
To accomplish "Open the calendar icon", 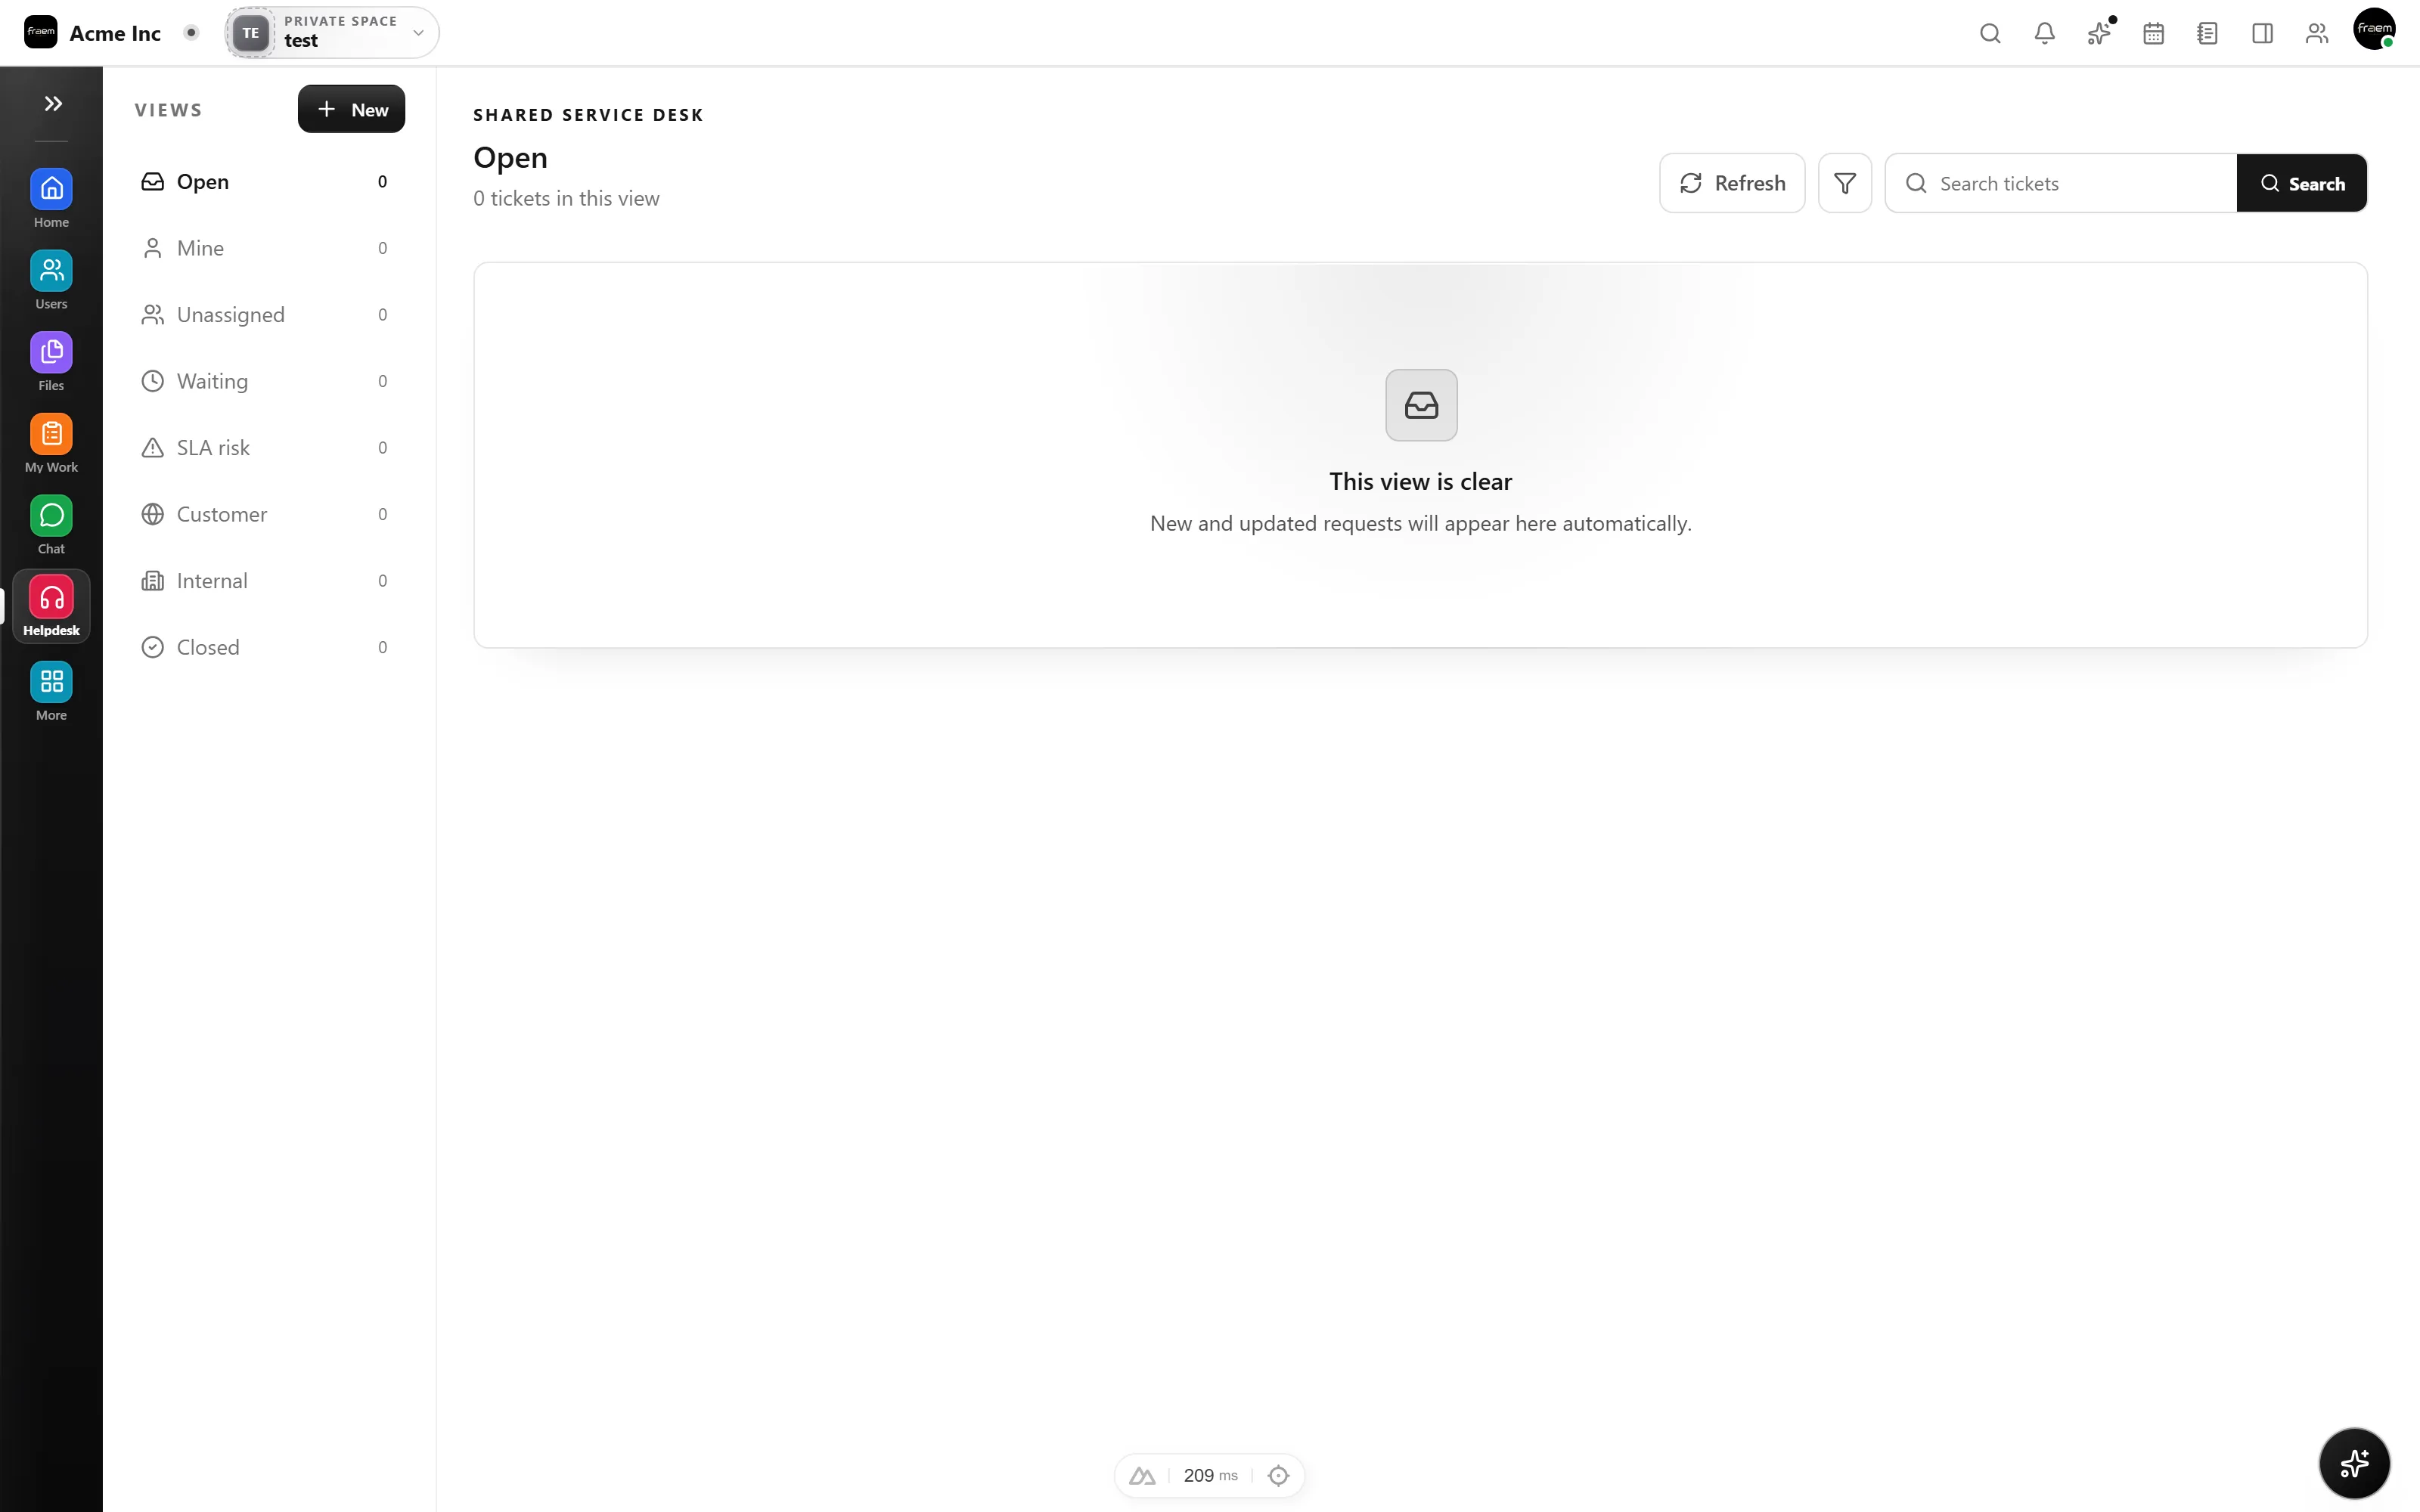I will [2153, 33].
